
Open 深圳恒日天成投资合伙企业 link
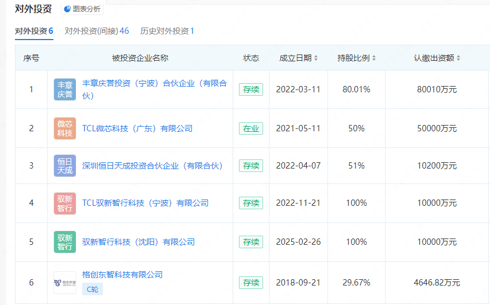click(x=152, y=166)
